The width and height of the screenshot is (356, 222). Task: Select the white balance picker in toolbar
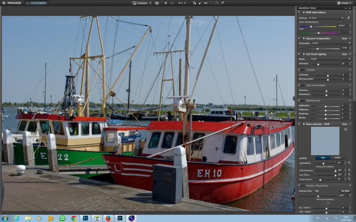222,3
